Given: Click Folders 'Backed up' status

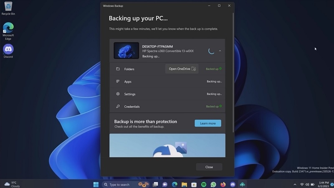Looking at the screenshot, I should 214,69.
